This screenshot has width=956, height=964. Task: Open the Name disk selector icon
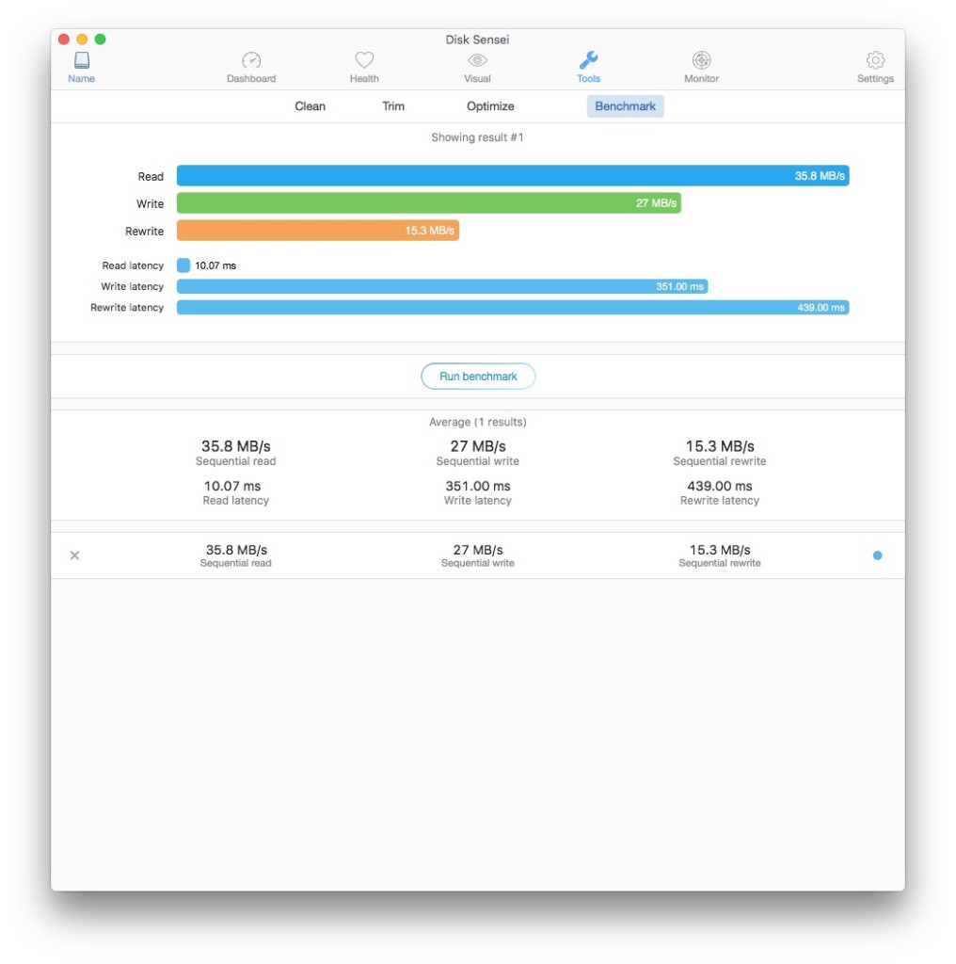(81, 60)
